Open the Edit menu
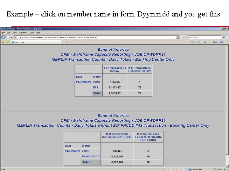 [x=9, y=33]
